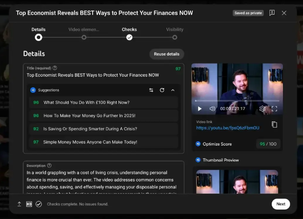Click the HD processing status icon
The width and height of the screenshot is (303, 219).
28,204
